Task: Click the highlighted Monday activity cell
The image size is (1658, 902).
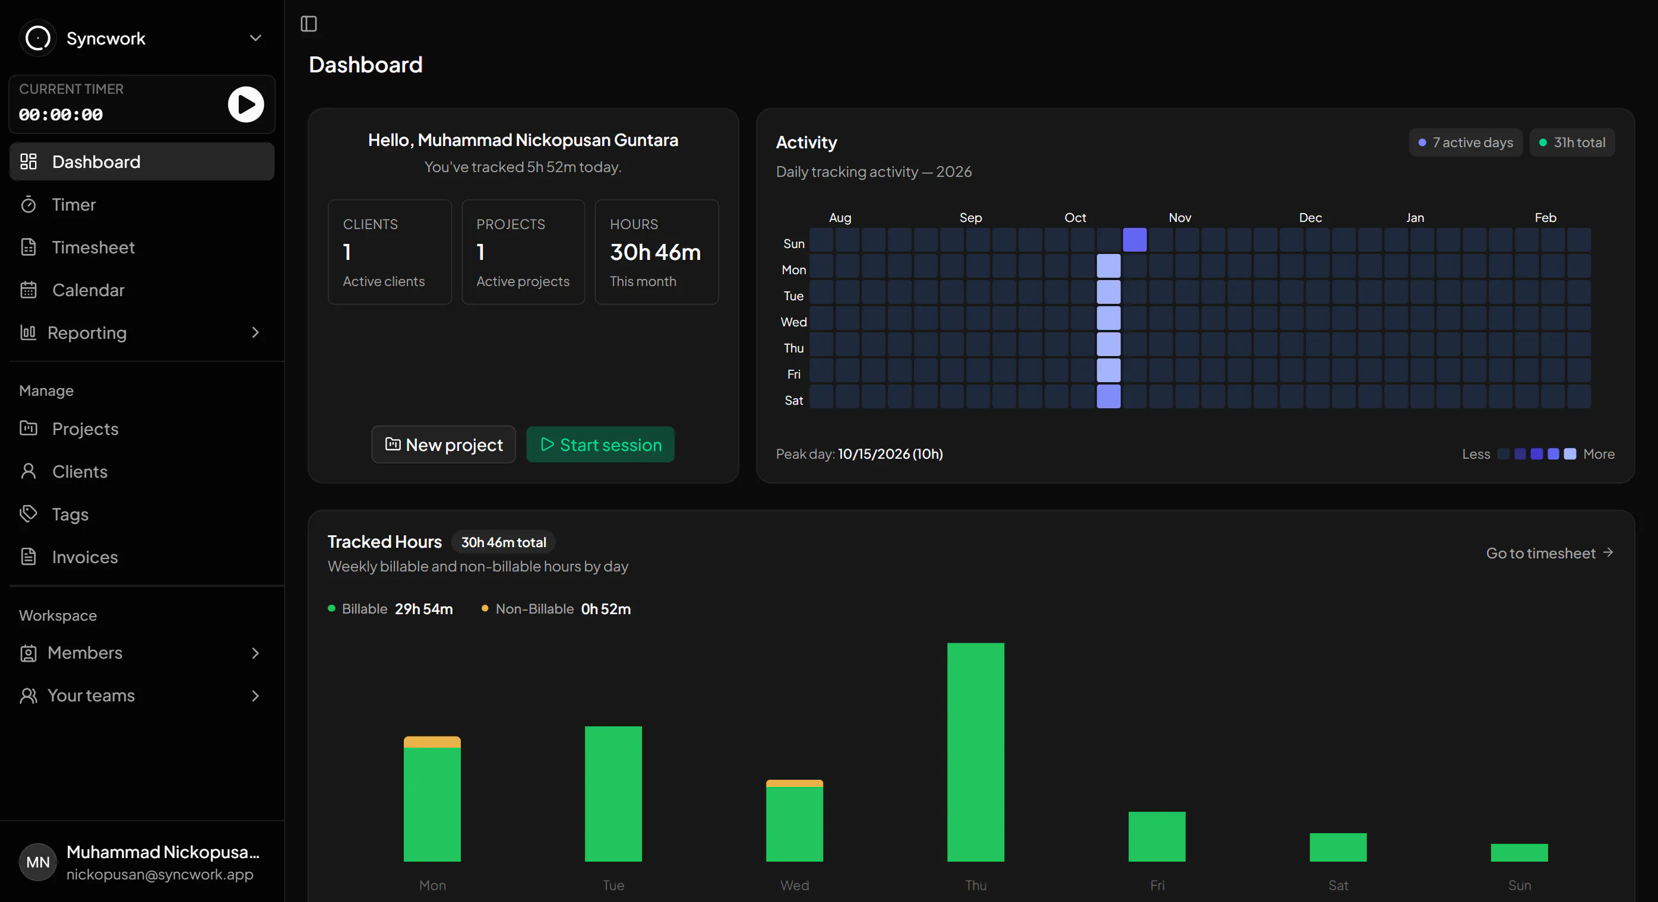Action: [x=1108, y=266]
